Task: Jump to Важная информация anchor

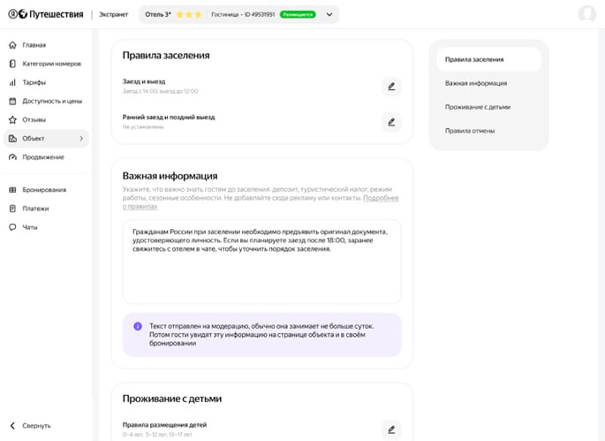Action: [475, 83]
